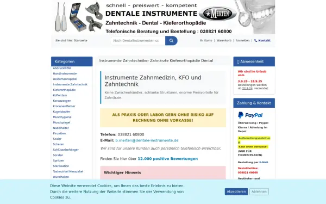Viewport: 326px width, 204px height.
Task: Open Abdrucklöffel category
Action: 62,68
